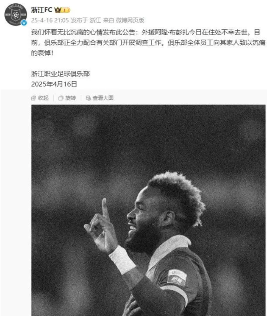Open the 浙江FC account name link

point(42,10)
